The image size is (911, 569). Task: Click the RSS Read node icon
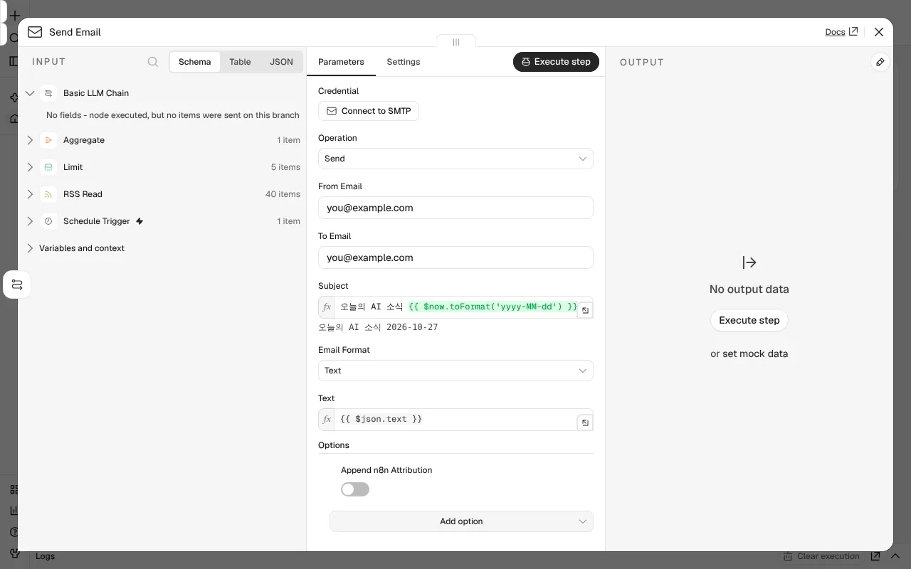click(48, 194)
